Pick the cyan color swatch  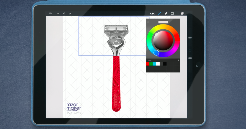(155, 64)
